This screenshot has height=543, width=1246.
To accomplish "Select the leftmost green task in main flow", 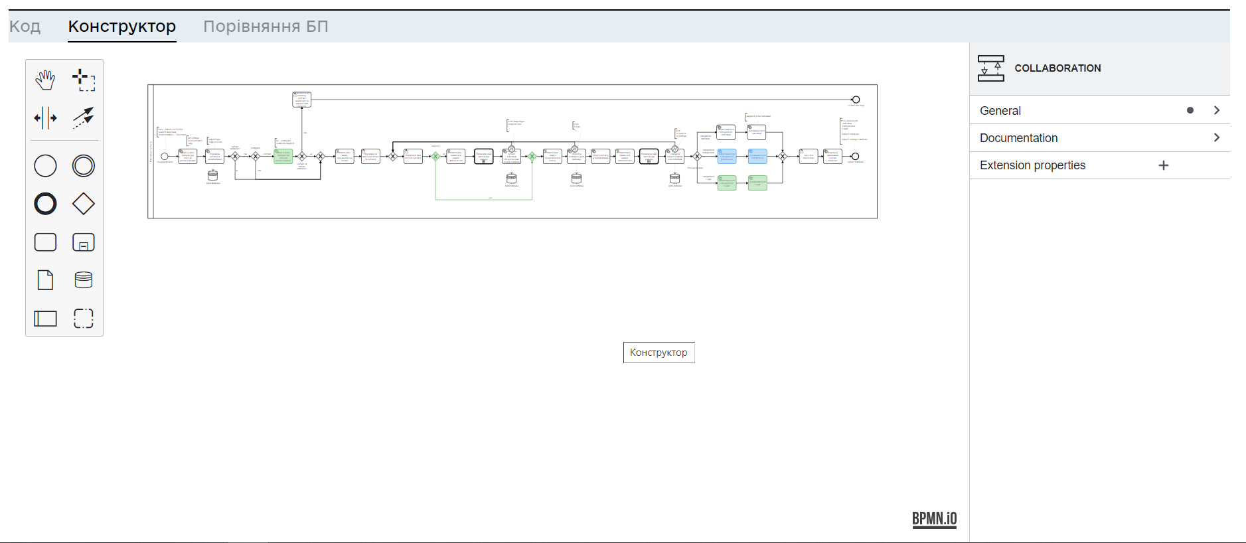I will click(283, 157).
